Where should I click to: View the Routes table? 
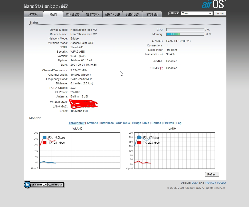(156, 123)
